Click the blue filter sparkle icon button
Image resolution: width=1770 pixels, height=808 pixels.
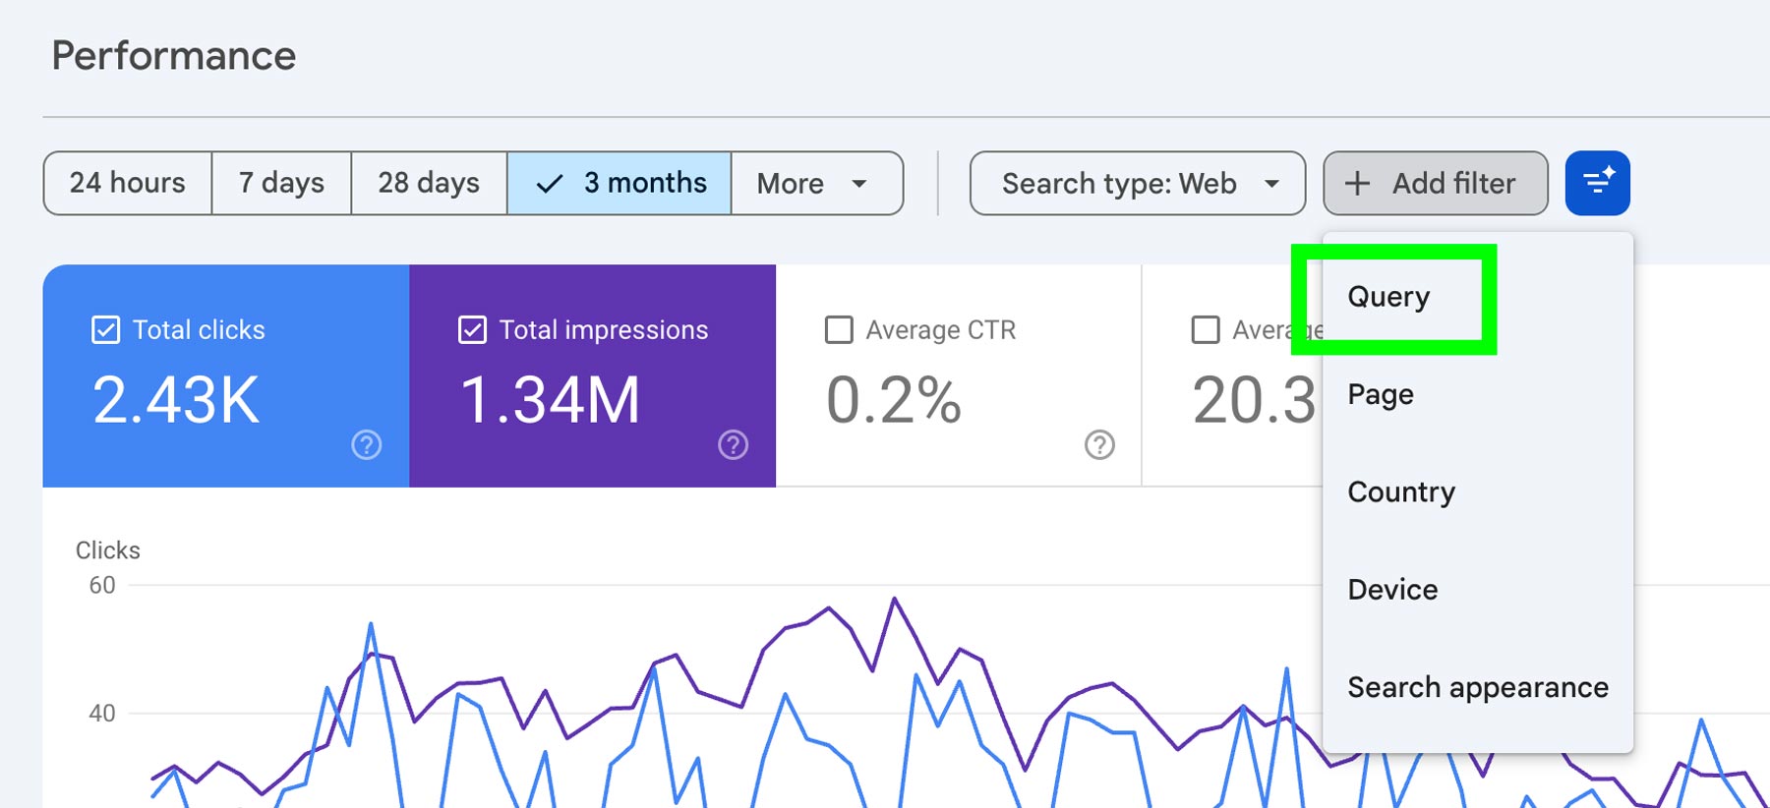point(1597,183)
